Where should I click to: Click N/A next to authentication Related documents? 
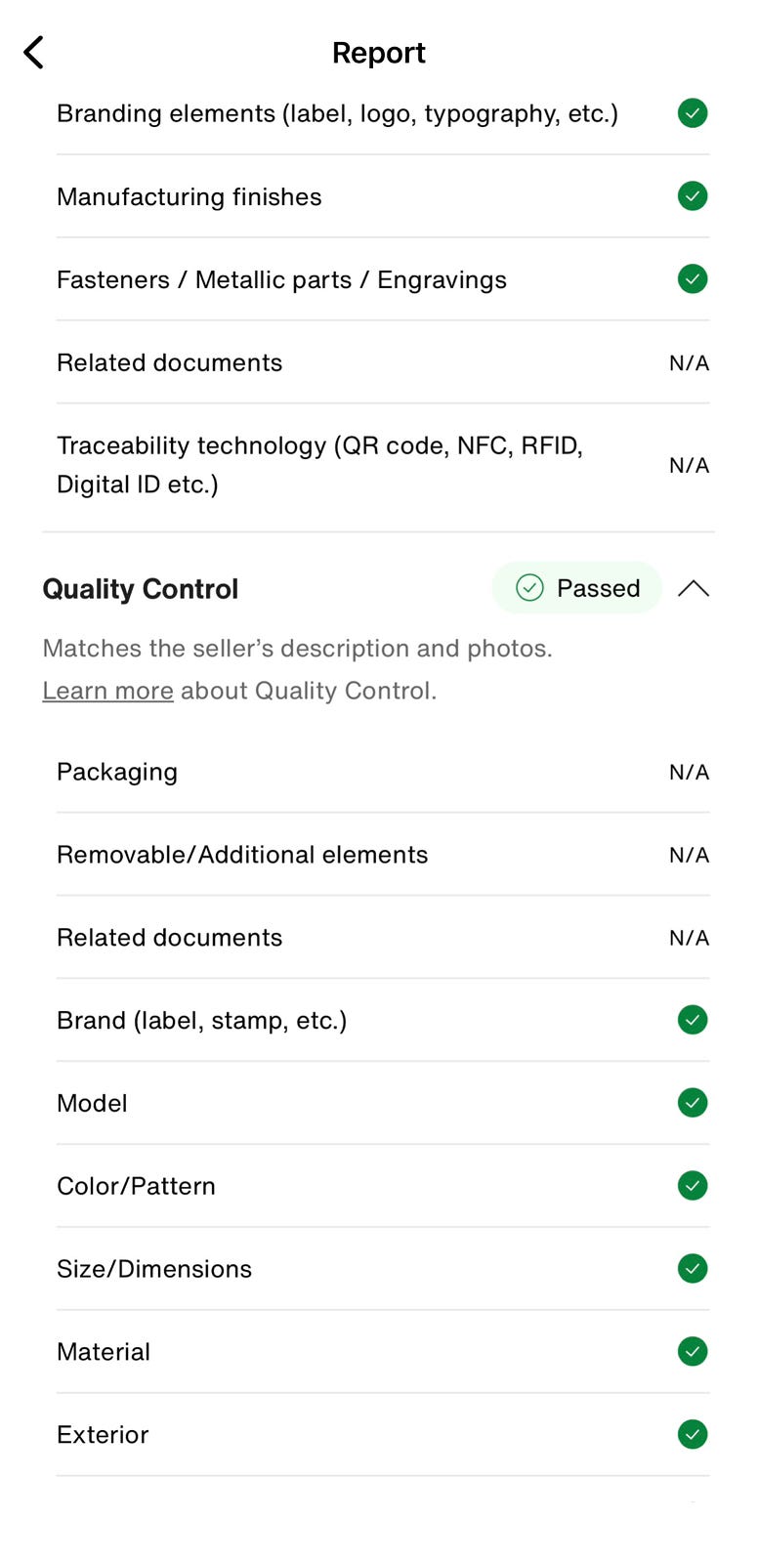(689, 363)
